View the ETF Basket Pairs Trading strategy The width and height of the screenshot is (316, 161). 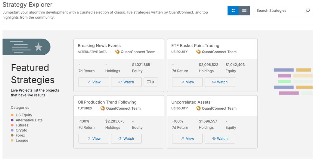click(x=187, y=82)
